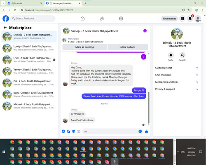Click chat scroll down arrow

pos(148,125)
